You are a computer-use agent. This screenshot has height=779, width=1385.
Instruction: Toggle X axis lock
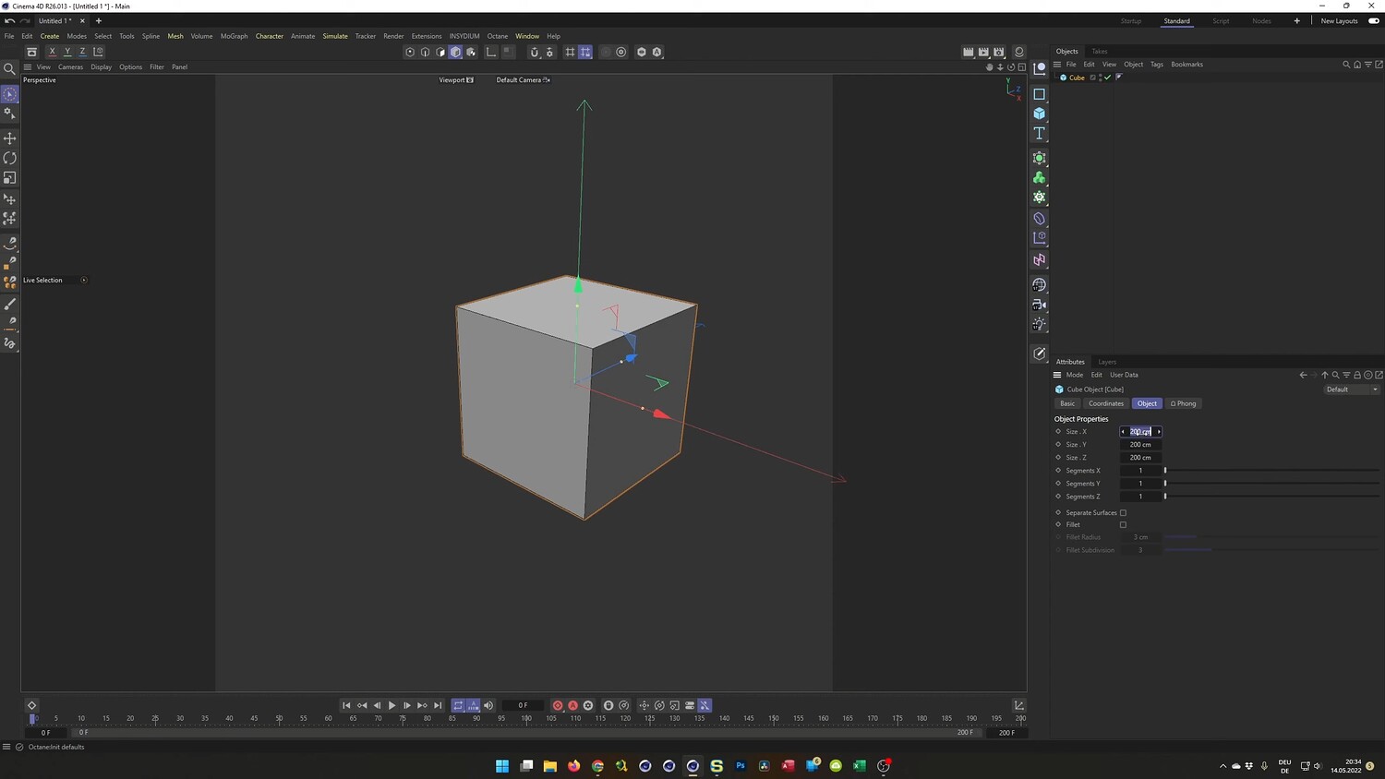tap(52, 52)
